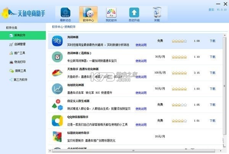229x154 pixels.
Task: Click the 地域优化神器 chart icon
Action: [x=57, y=89]
